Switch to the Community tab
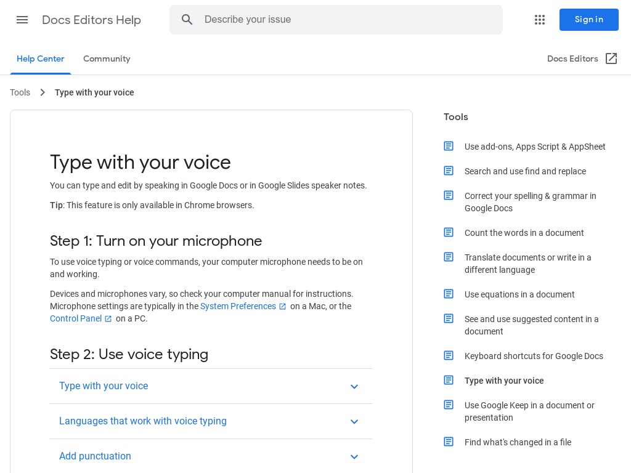631x473 pixels. pos(107,59)
